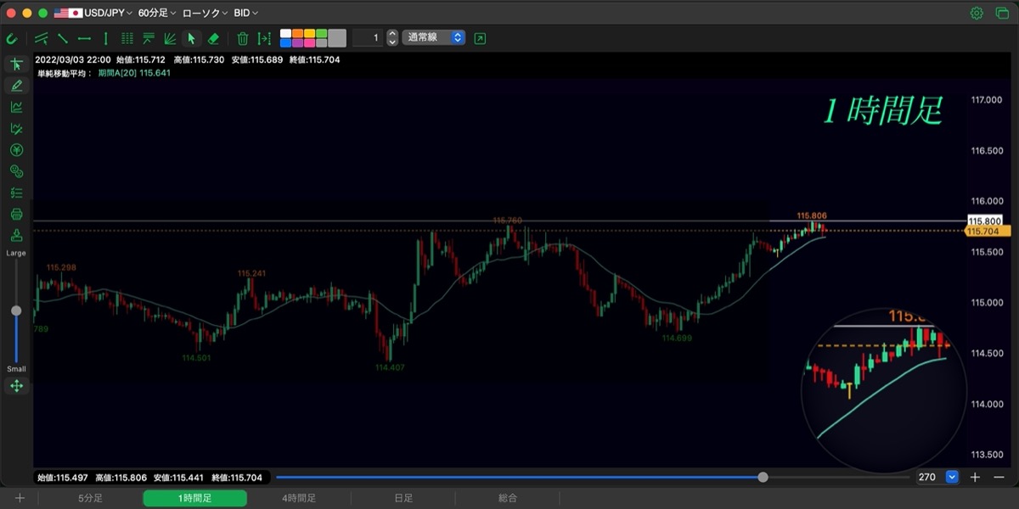Switch to the 4時間足 tab

click(x=299, y=498)
